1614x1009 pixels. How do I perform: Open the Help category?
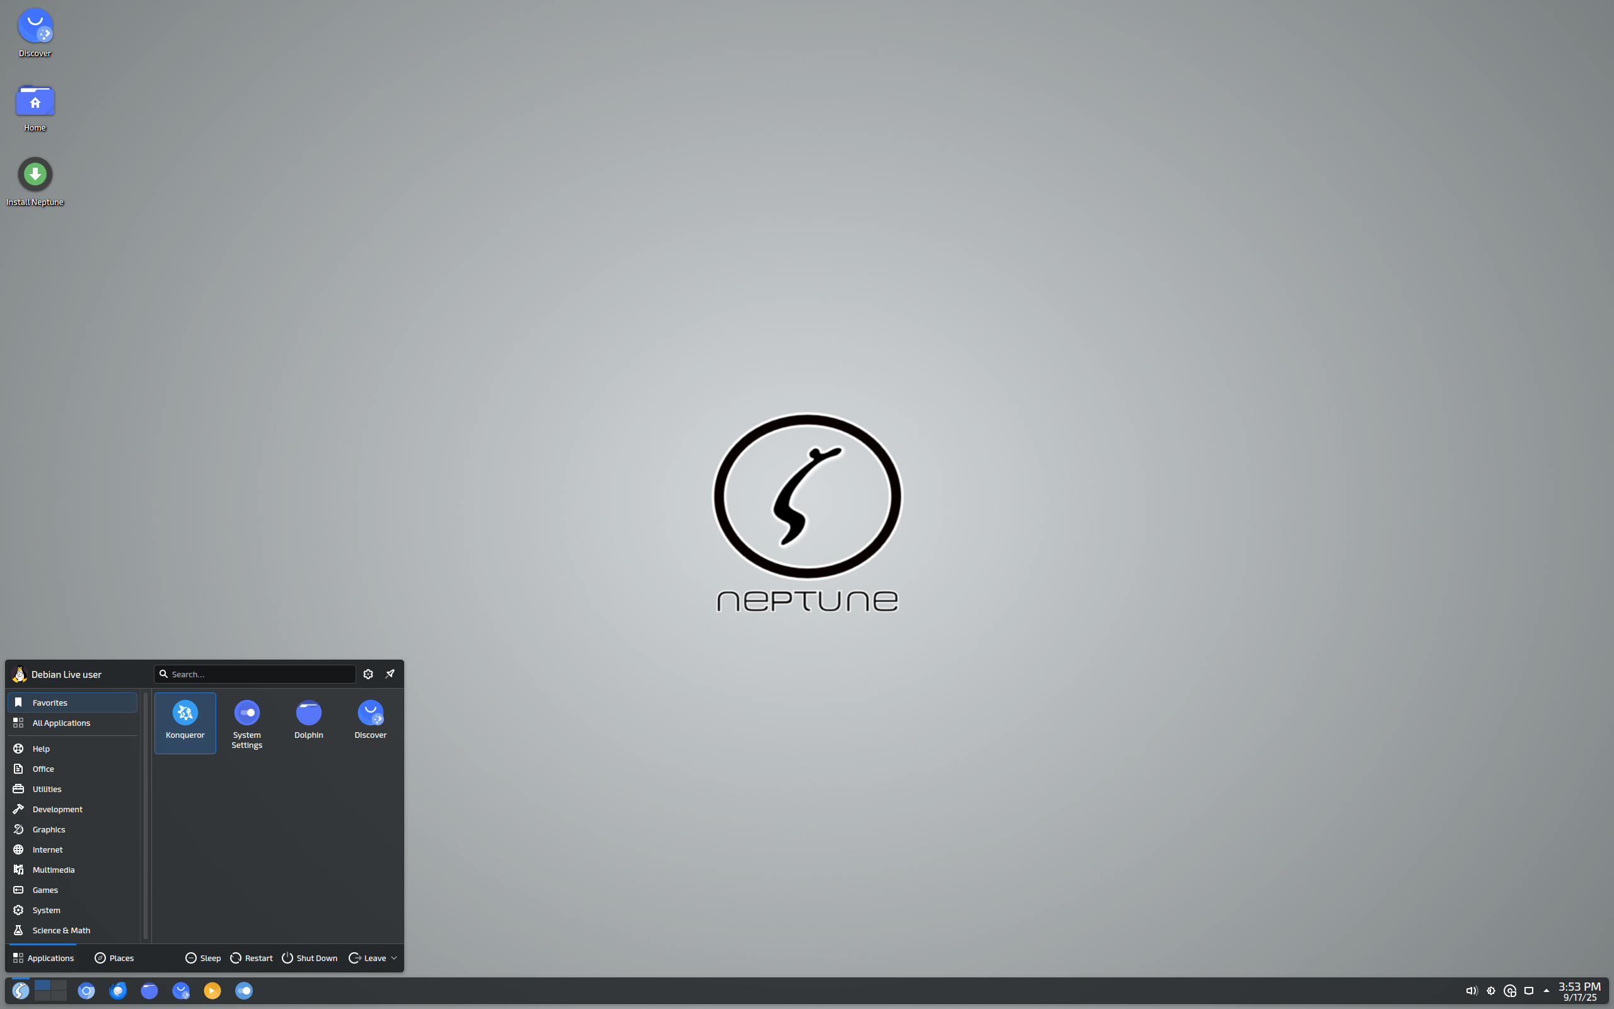tap(72, 749)
